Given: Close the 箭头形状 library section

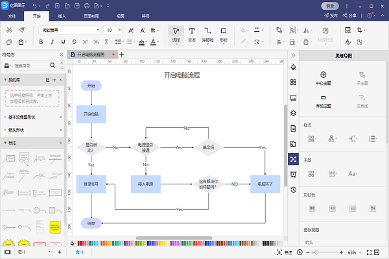Looking at the screenshot, I should coord(60,130).
